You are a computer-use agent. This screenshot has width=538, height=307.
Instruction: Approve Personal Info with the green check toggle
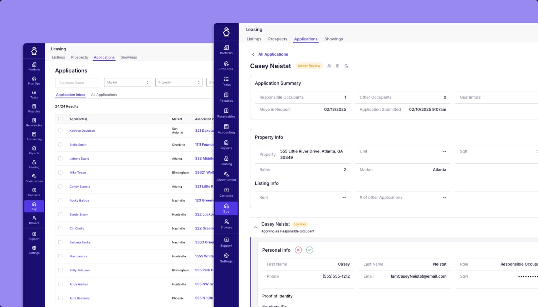point(309,250)
